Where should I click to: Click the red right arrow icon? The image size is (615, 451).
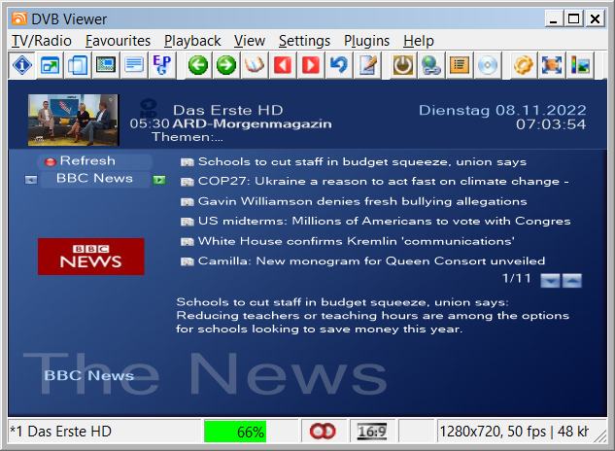point(310,65)
